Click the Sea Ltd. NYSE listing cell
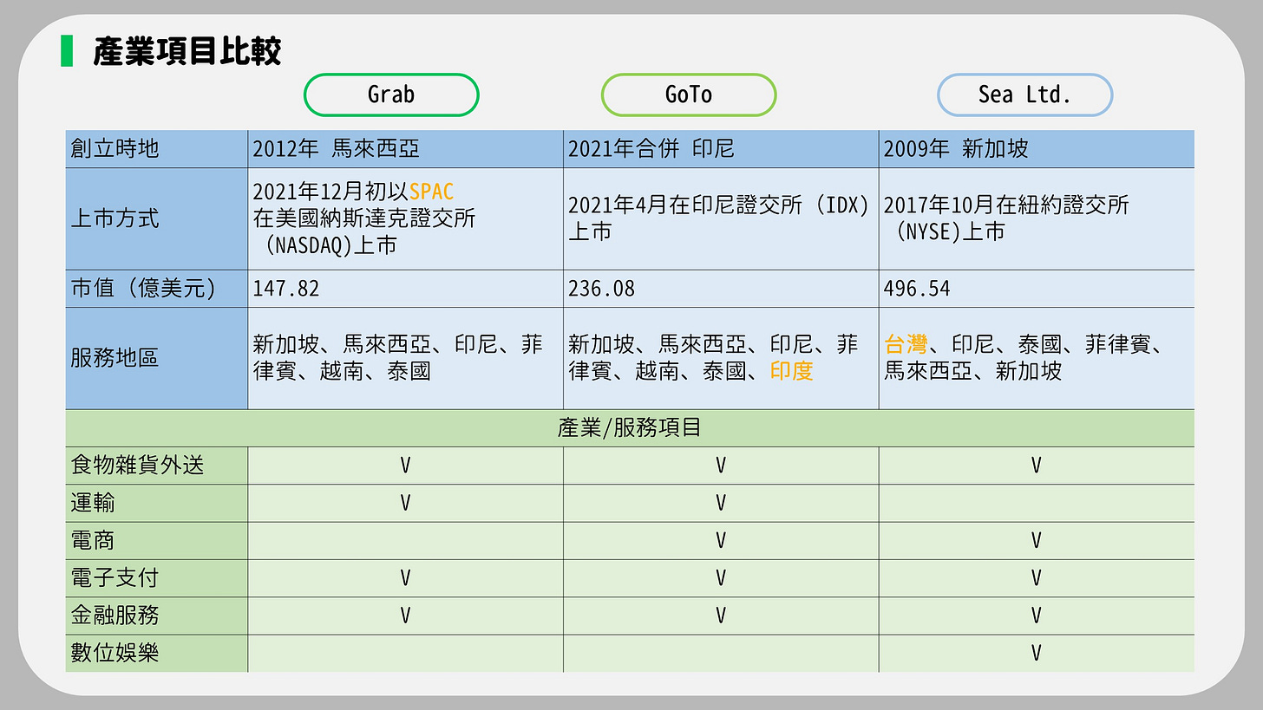Image resolution: width=1263 pixels, height=710 pixels. [1037, 218]
